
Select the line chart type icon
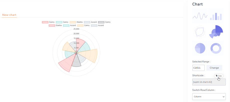(200, 16)
